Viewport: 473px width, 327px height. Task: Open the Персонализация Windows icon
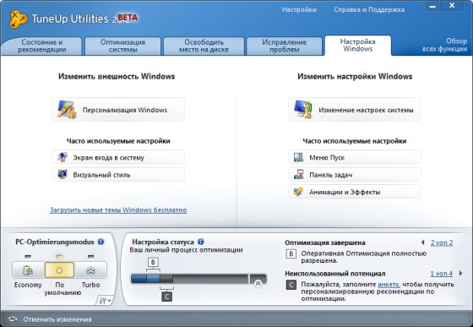(67, 110)
